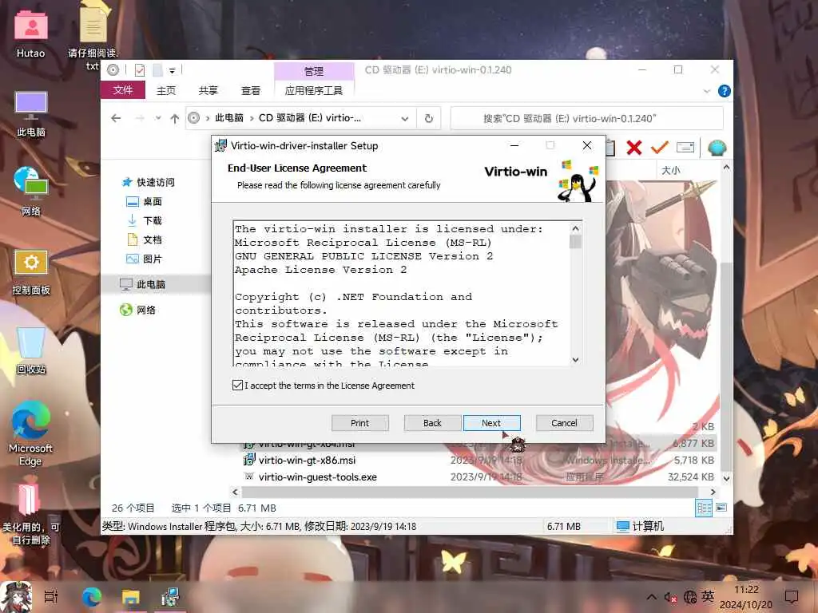
Task: Open the 应用程序工具 ribbon tab
Action: click(x=313, y=91)
